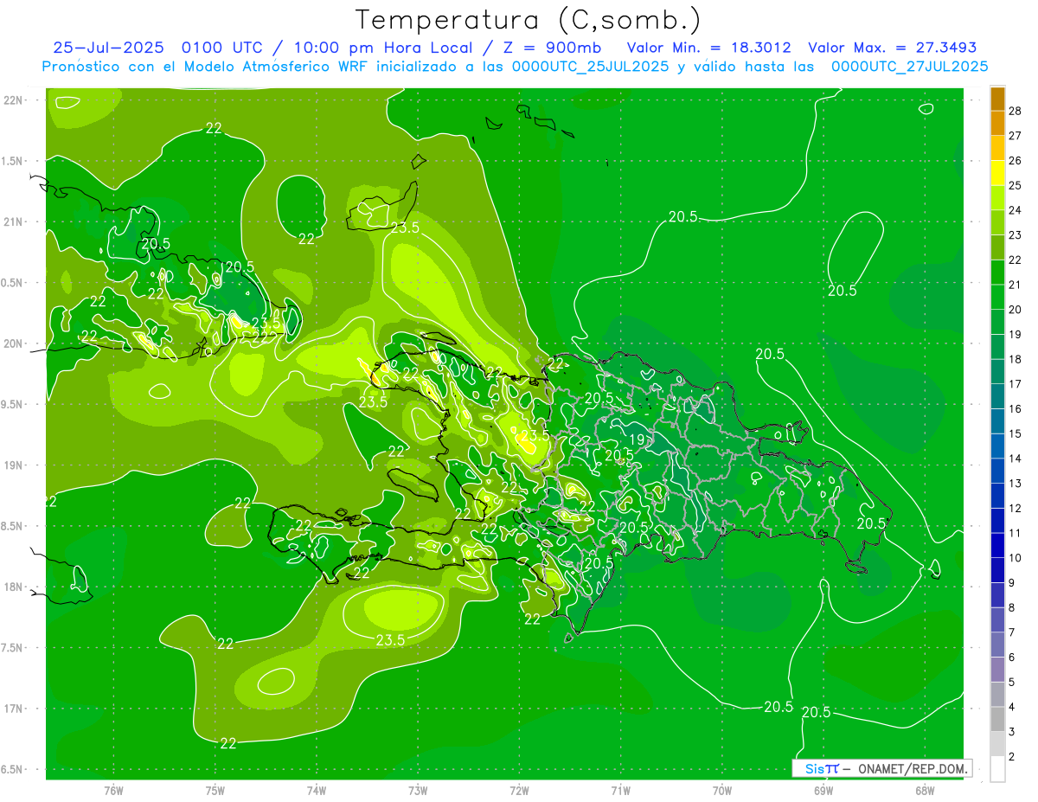Viewport: 1038px width, 802px height.
Task: Click the teal swatch between 16 and 17
Action: (997, 396)
